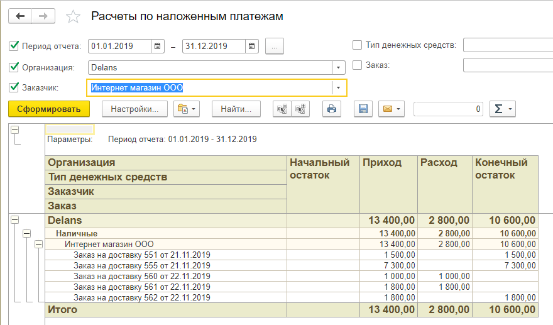The image size is (553, 325).
Task: Collapse the Delans organization group
Action: coord(15,220)
